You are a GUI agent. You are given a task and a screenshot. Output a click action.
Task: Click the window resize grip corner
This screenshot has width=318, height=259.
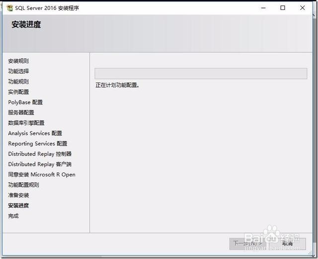pyautogui.click(x=310, y=253)
